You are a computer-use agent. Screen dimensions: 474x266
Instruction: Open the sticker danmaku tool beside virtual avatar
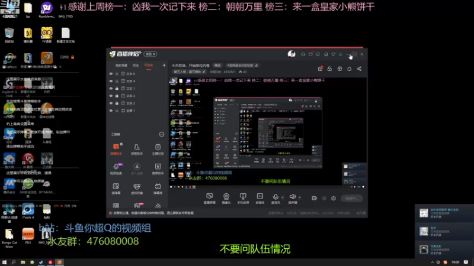point(116,189)
